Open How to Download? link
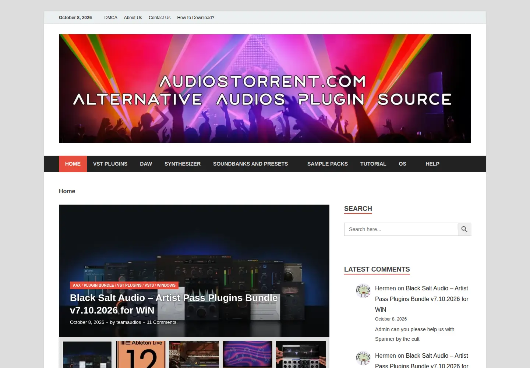 pos(195,18)
